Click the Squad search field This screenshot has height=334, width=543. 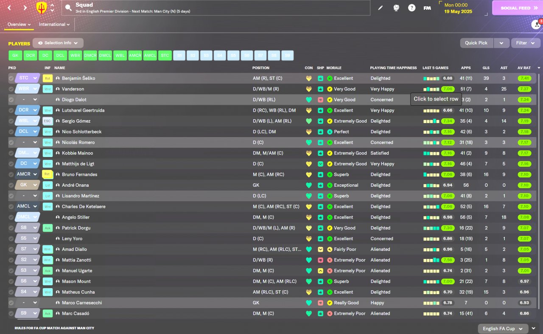(x=216, y=8)
